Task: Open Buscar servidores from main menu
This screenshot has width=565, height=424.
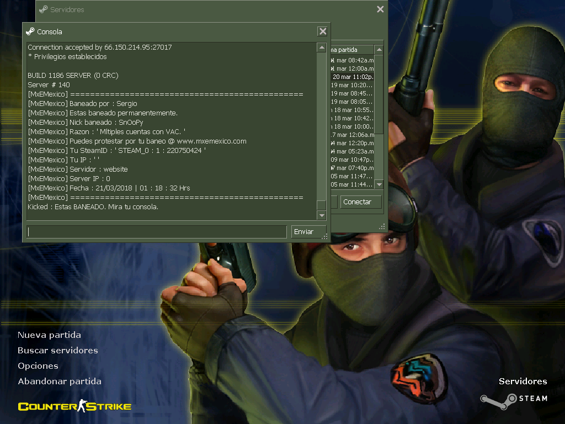Action: [x=57, y=351]
